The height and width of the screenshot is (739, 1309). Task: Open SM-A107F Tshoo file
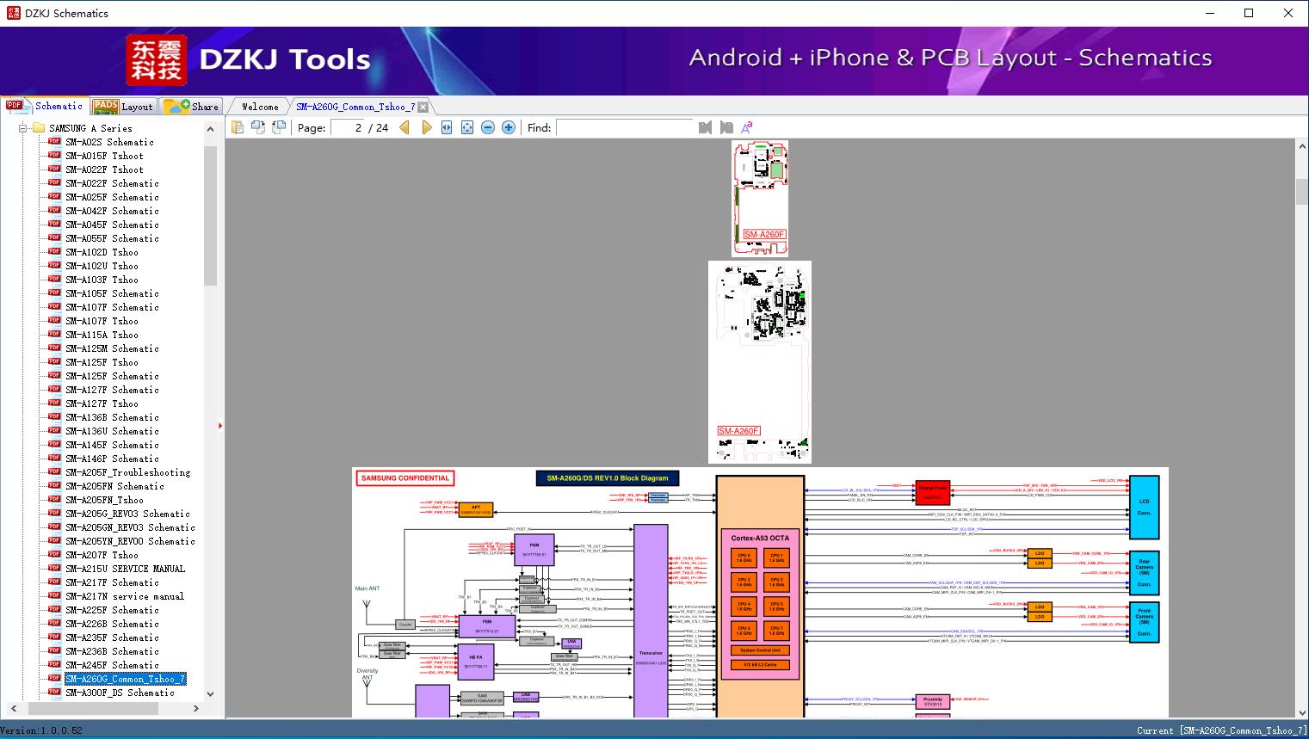pos(102,321)
